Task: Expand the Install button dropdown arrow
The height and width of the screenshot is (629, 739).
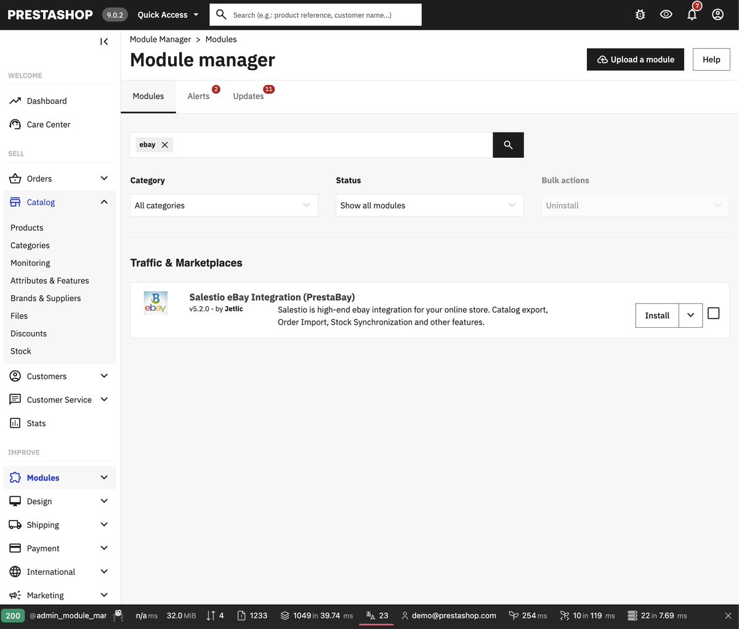Action: [x=691, y=315]
